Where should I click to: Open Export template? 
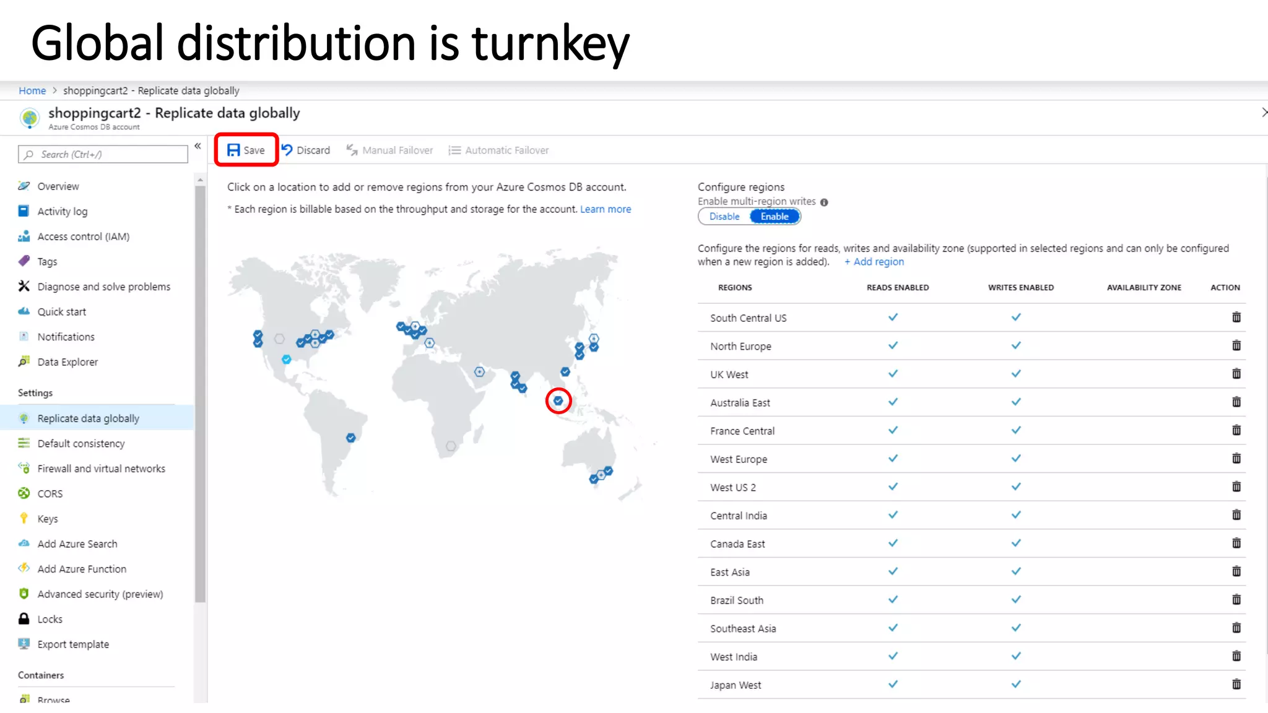(x=73, y=644)
